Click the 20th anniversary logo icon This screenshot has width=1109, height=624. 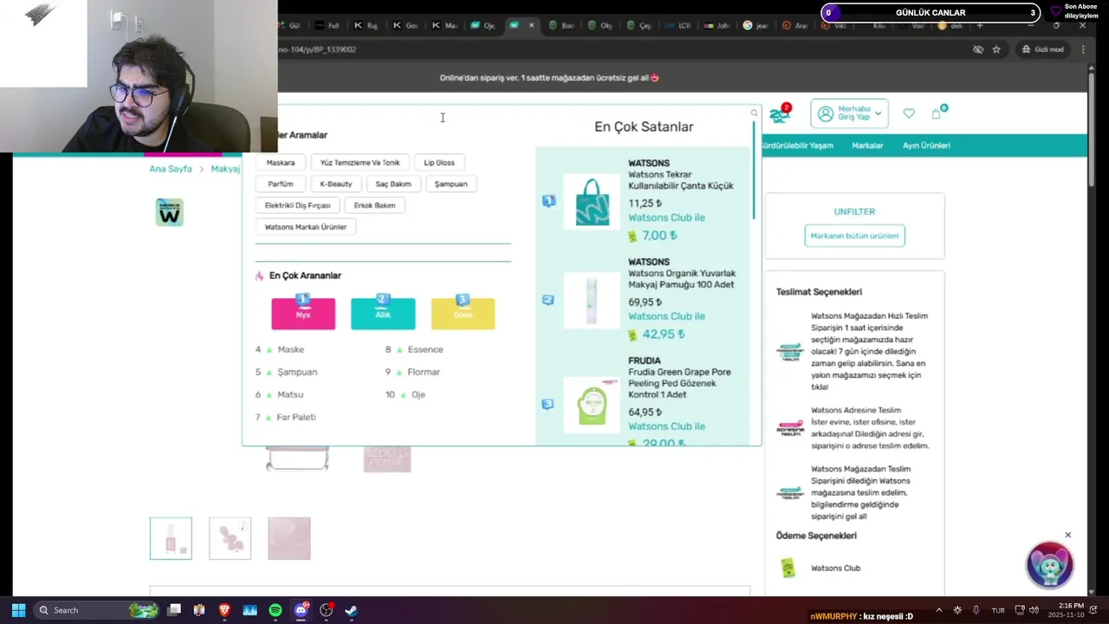pyautogui.click(x=781, y=114)
